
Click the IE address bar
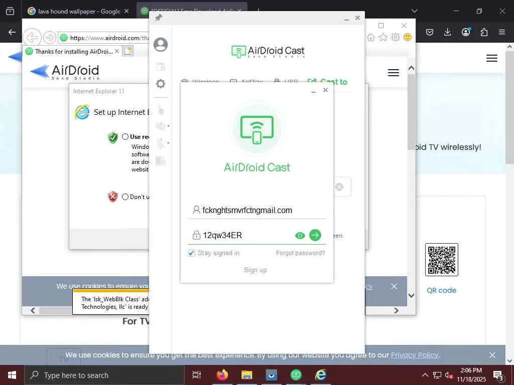click(x=104, y=38)
